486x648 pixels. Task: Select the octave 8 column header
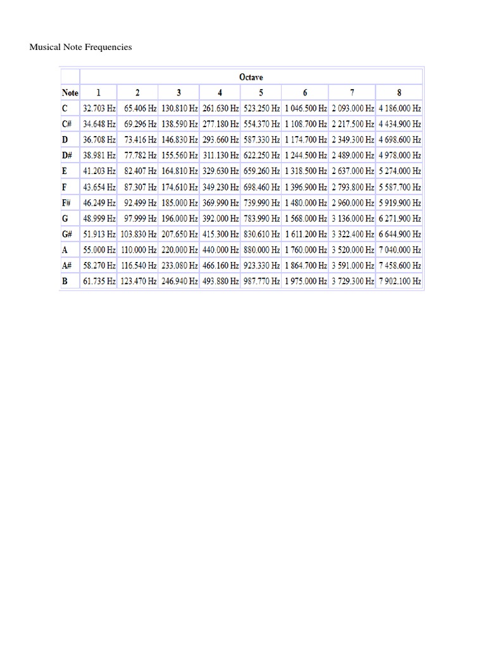[x=399, y=92]
